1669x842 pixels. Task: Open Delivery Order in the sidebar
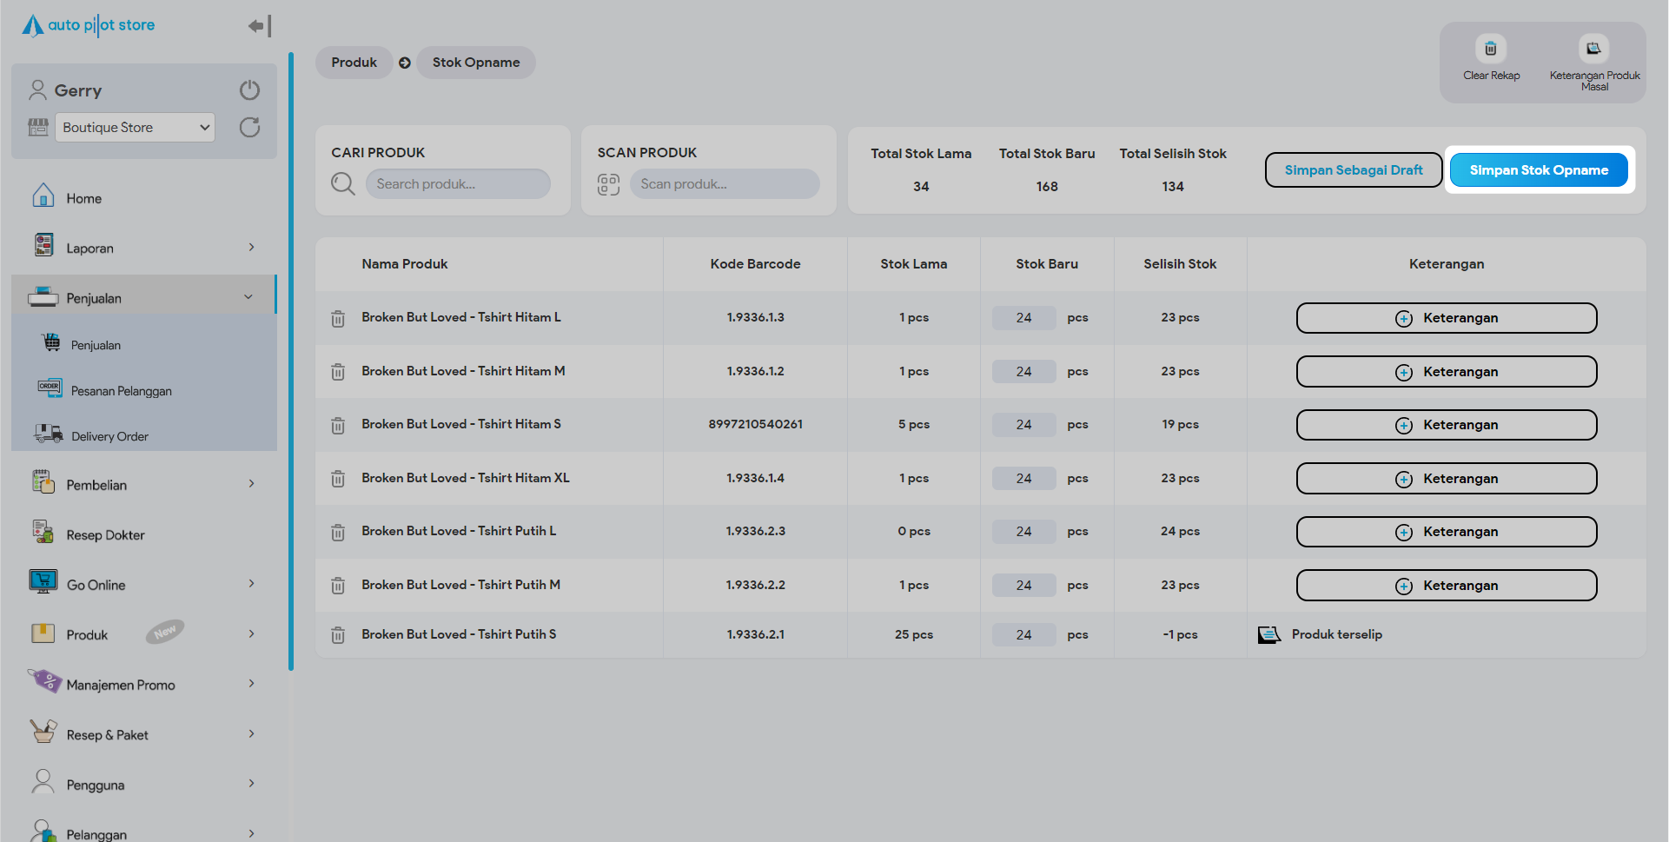[109, 436]
